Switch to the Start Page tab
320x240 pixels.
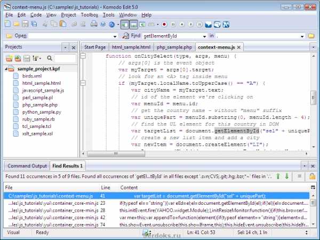click(95, 47)
